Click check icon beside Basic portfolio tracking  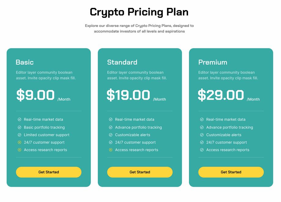(20, 127)
